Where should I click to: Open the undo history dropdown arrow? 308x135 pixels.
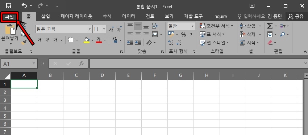tap(31, 6)
